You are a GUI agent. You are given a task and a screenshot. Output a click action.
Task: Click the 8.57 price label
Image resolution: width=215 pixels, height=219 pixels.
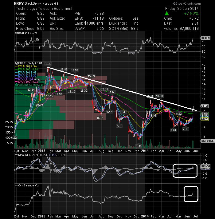click(x=100, y=118)
